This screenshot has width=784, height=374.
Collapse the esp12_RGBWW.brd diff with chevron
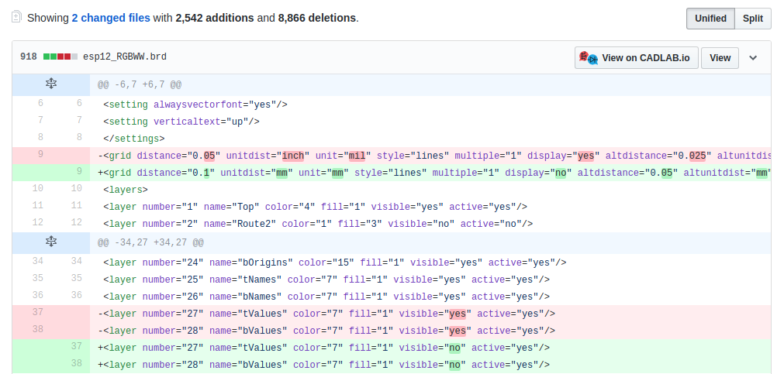pos(753,58)
